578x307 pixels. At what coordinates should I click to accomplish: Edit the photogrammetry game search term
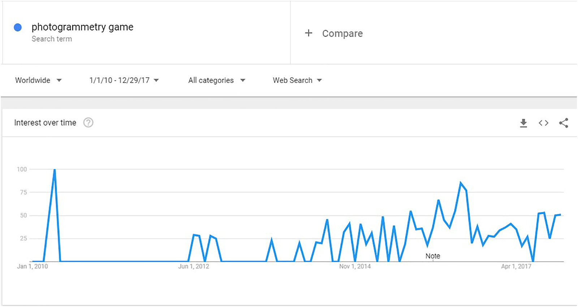click(x=82, y=27)
